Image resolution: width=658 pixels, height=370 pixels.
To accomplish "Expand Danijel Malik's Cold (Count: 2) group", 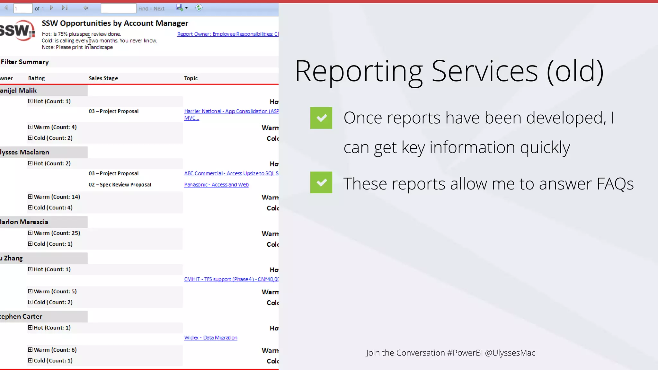I will click(30, 138).
